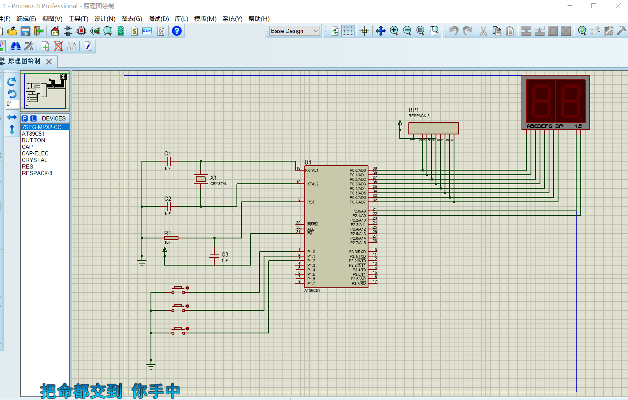
Task: Paste from clipboard icon
Action: click(x=510, y=31)
